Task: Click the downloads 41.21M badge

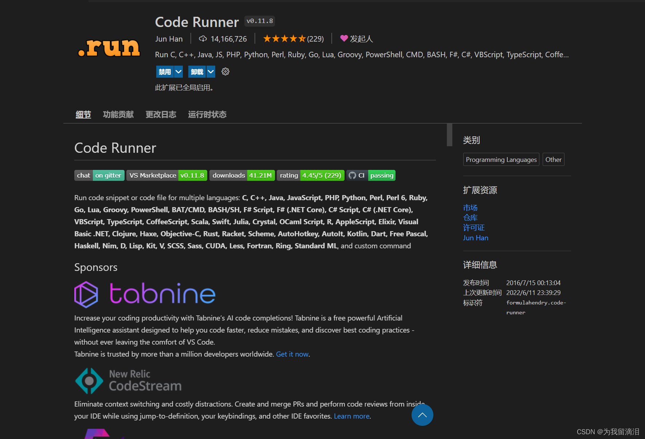Action: pyautogui.click(x=242, y=175)
